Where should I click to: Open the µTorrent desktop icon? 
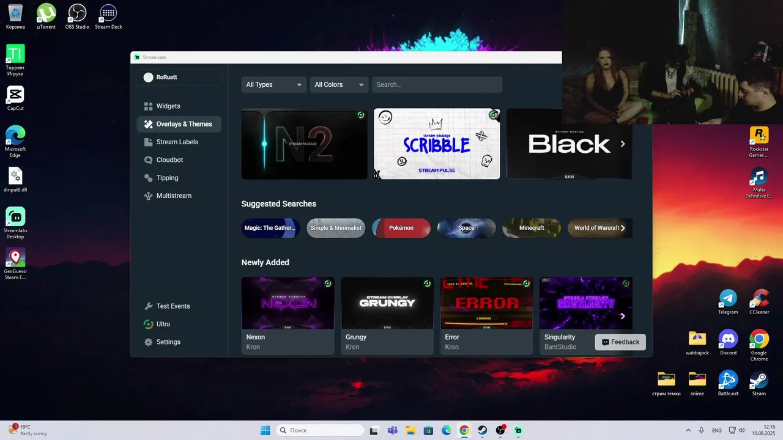(x=46, y=17)
